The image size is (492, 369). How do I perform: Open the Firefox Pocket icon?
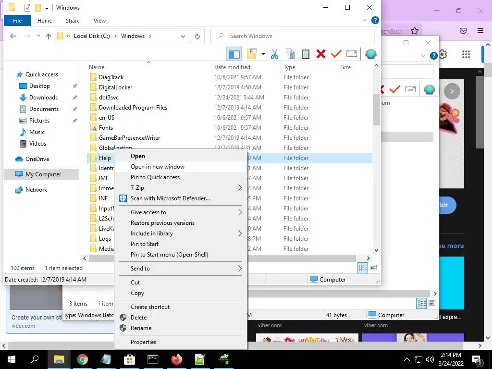[x=463, y=31]
